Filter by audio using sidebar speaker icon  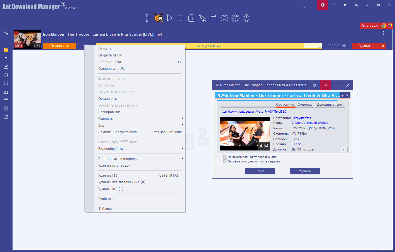pyautogui.click(x=6, y=75)
